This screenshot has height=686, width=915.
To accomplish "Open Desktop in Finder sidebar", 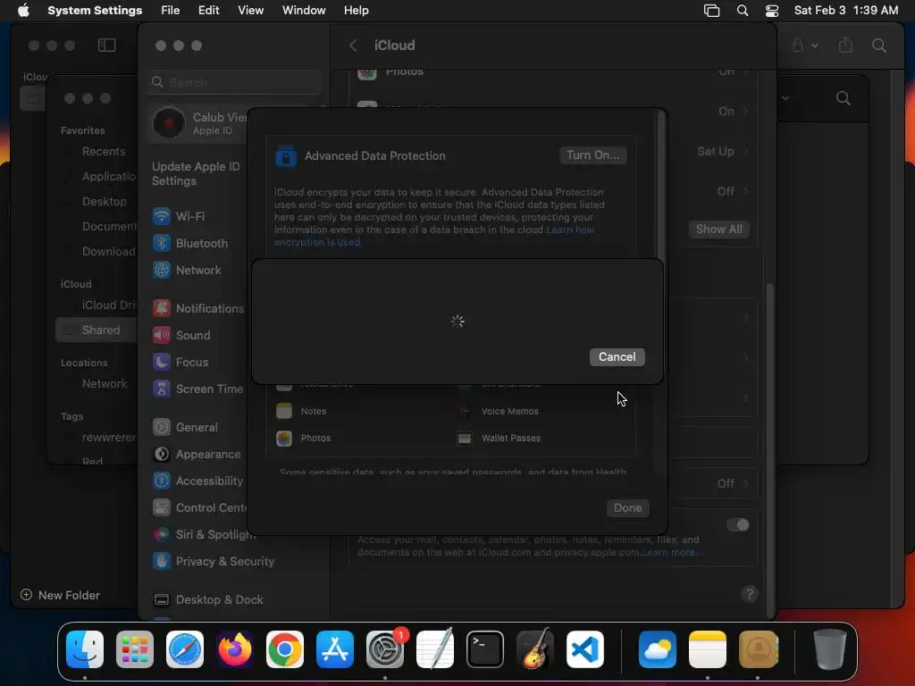I will point(104,202).
